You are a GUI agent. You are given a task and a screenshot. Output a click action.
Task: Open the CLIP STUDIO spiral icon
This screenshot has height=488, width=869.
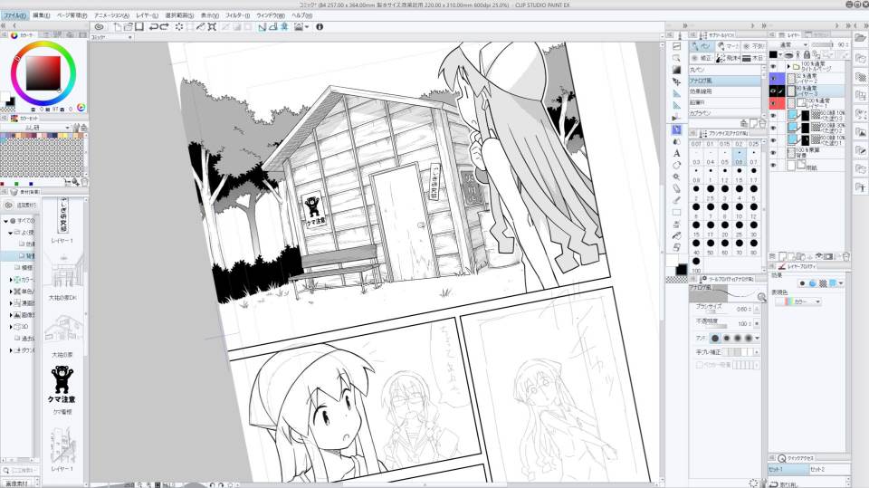tap(99, 27)
